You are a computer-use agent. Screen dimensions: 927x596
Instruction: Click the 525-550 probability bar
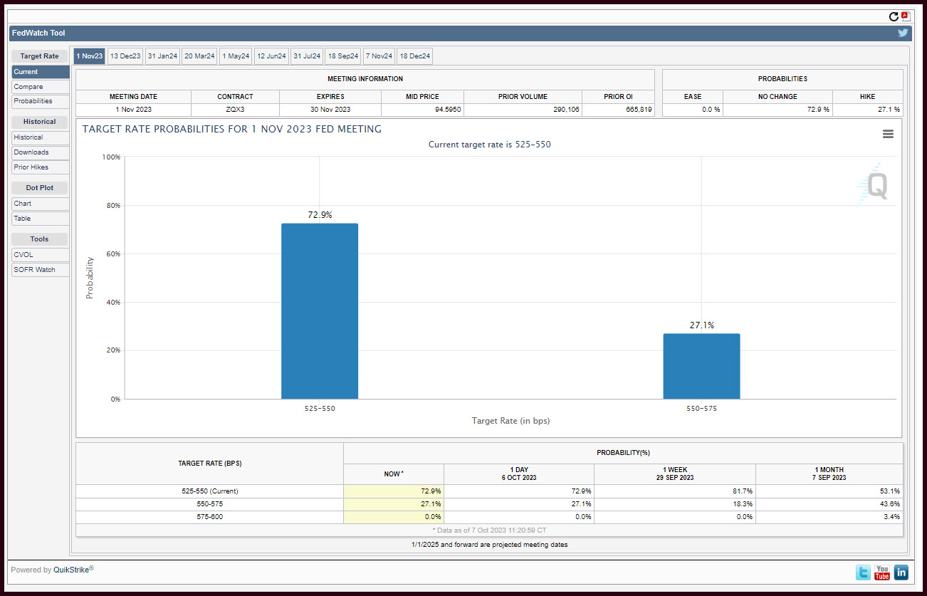[x=320, y=311]
